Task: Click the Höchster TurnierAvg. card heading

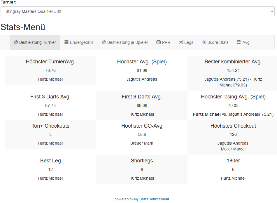Action: [x=50, y=62]
